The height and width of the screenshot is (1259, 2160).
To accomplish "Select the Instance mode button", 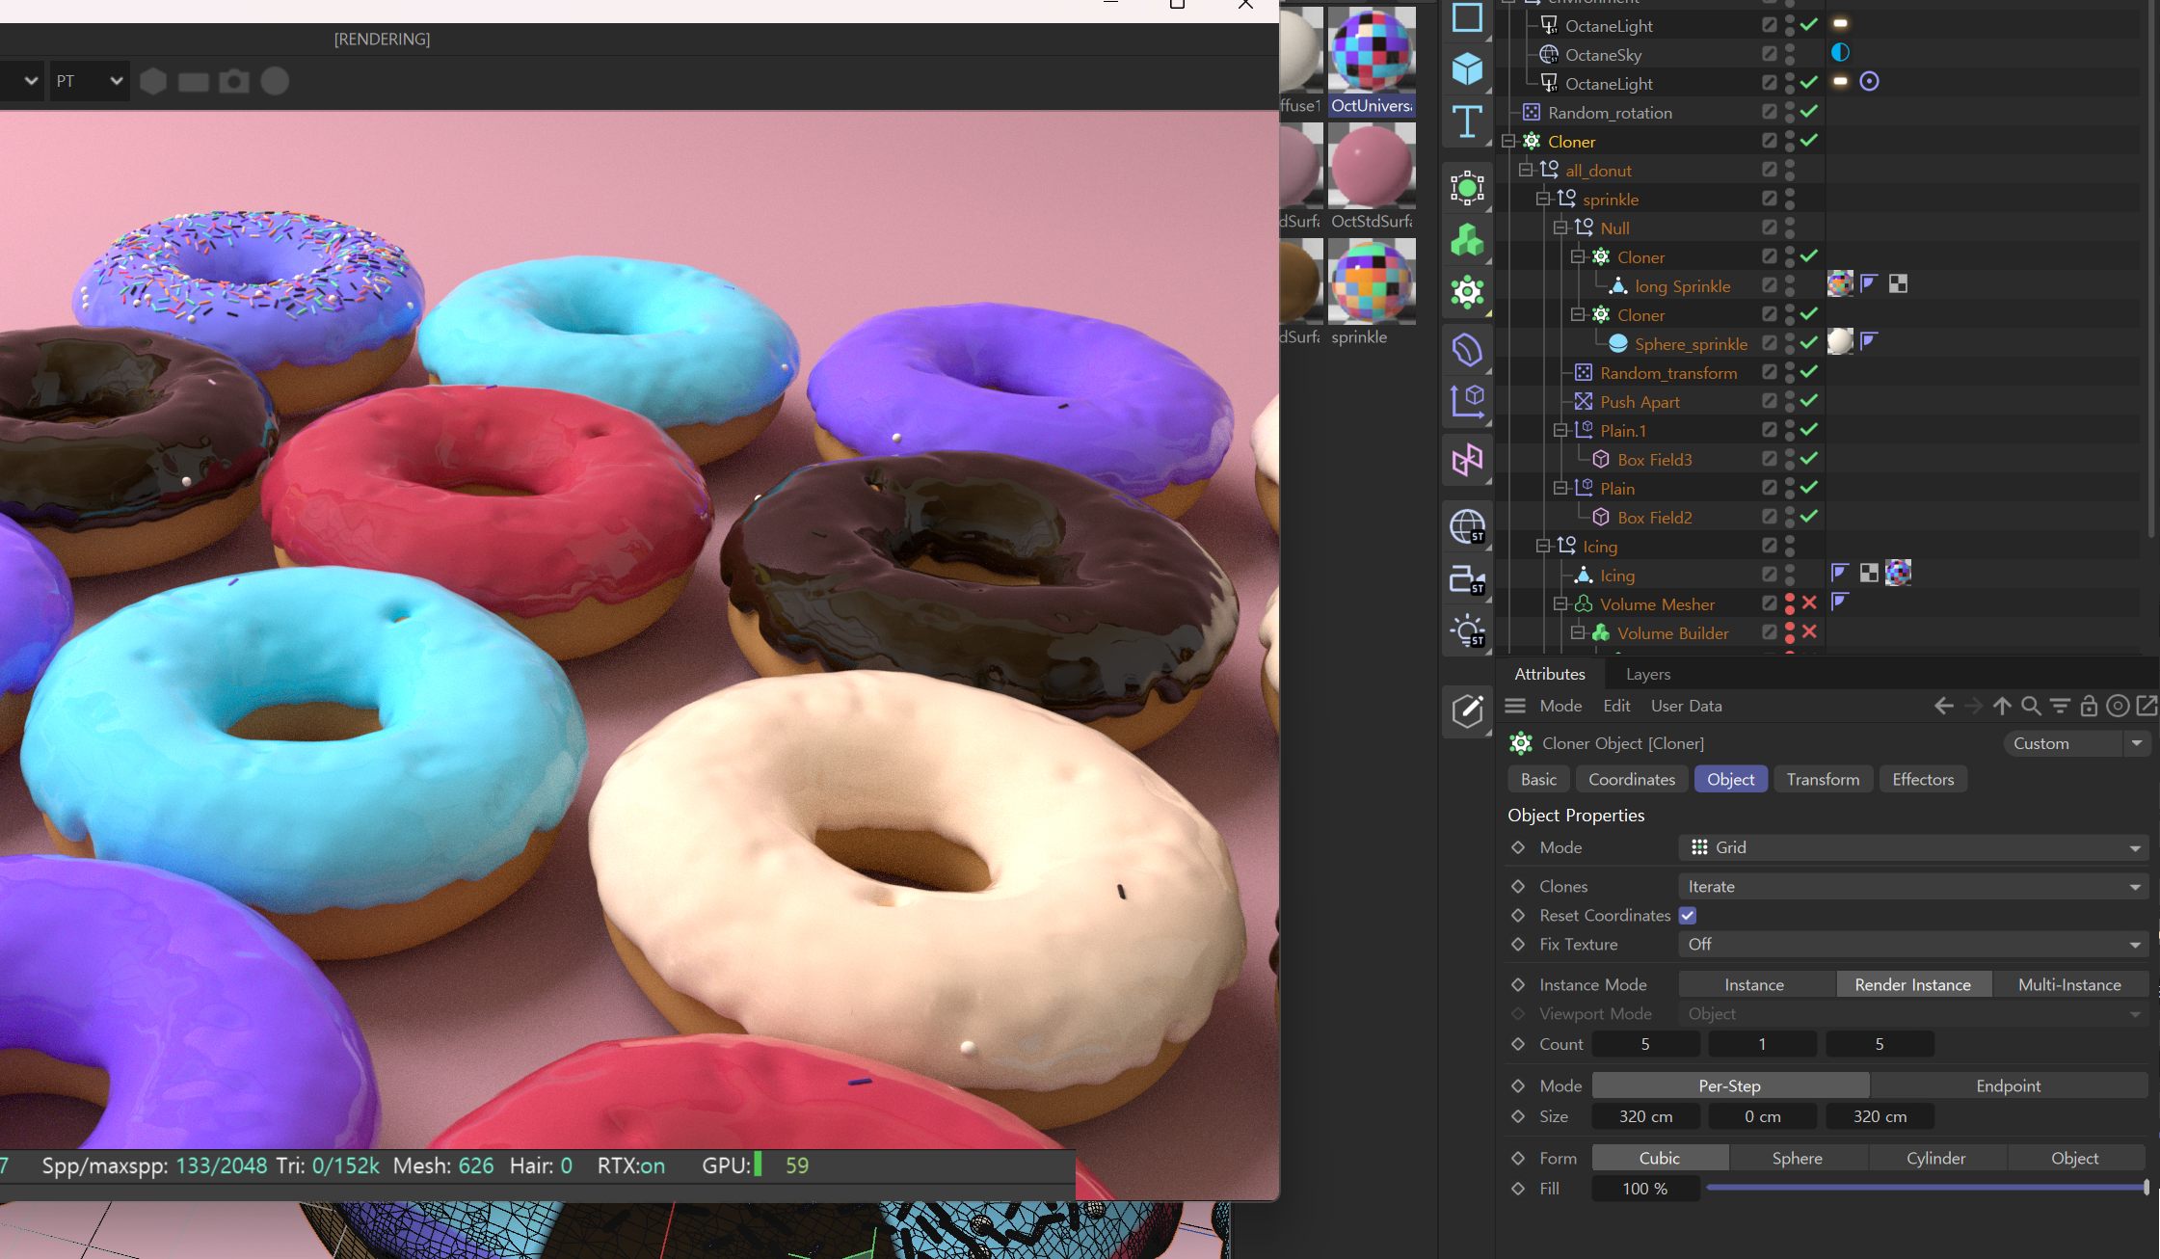I will click(1754, 984).
